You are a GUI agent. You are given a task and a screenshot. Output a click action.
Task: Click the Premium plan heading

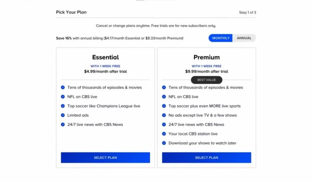(207, 57)
